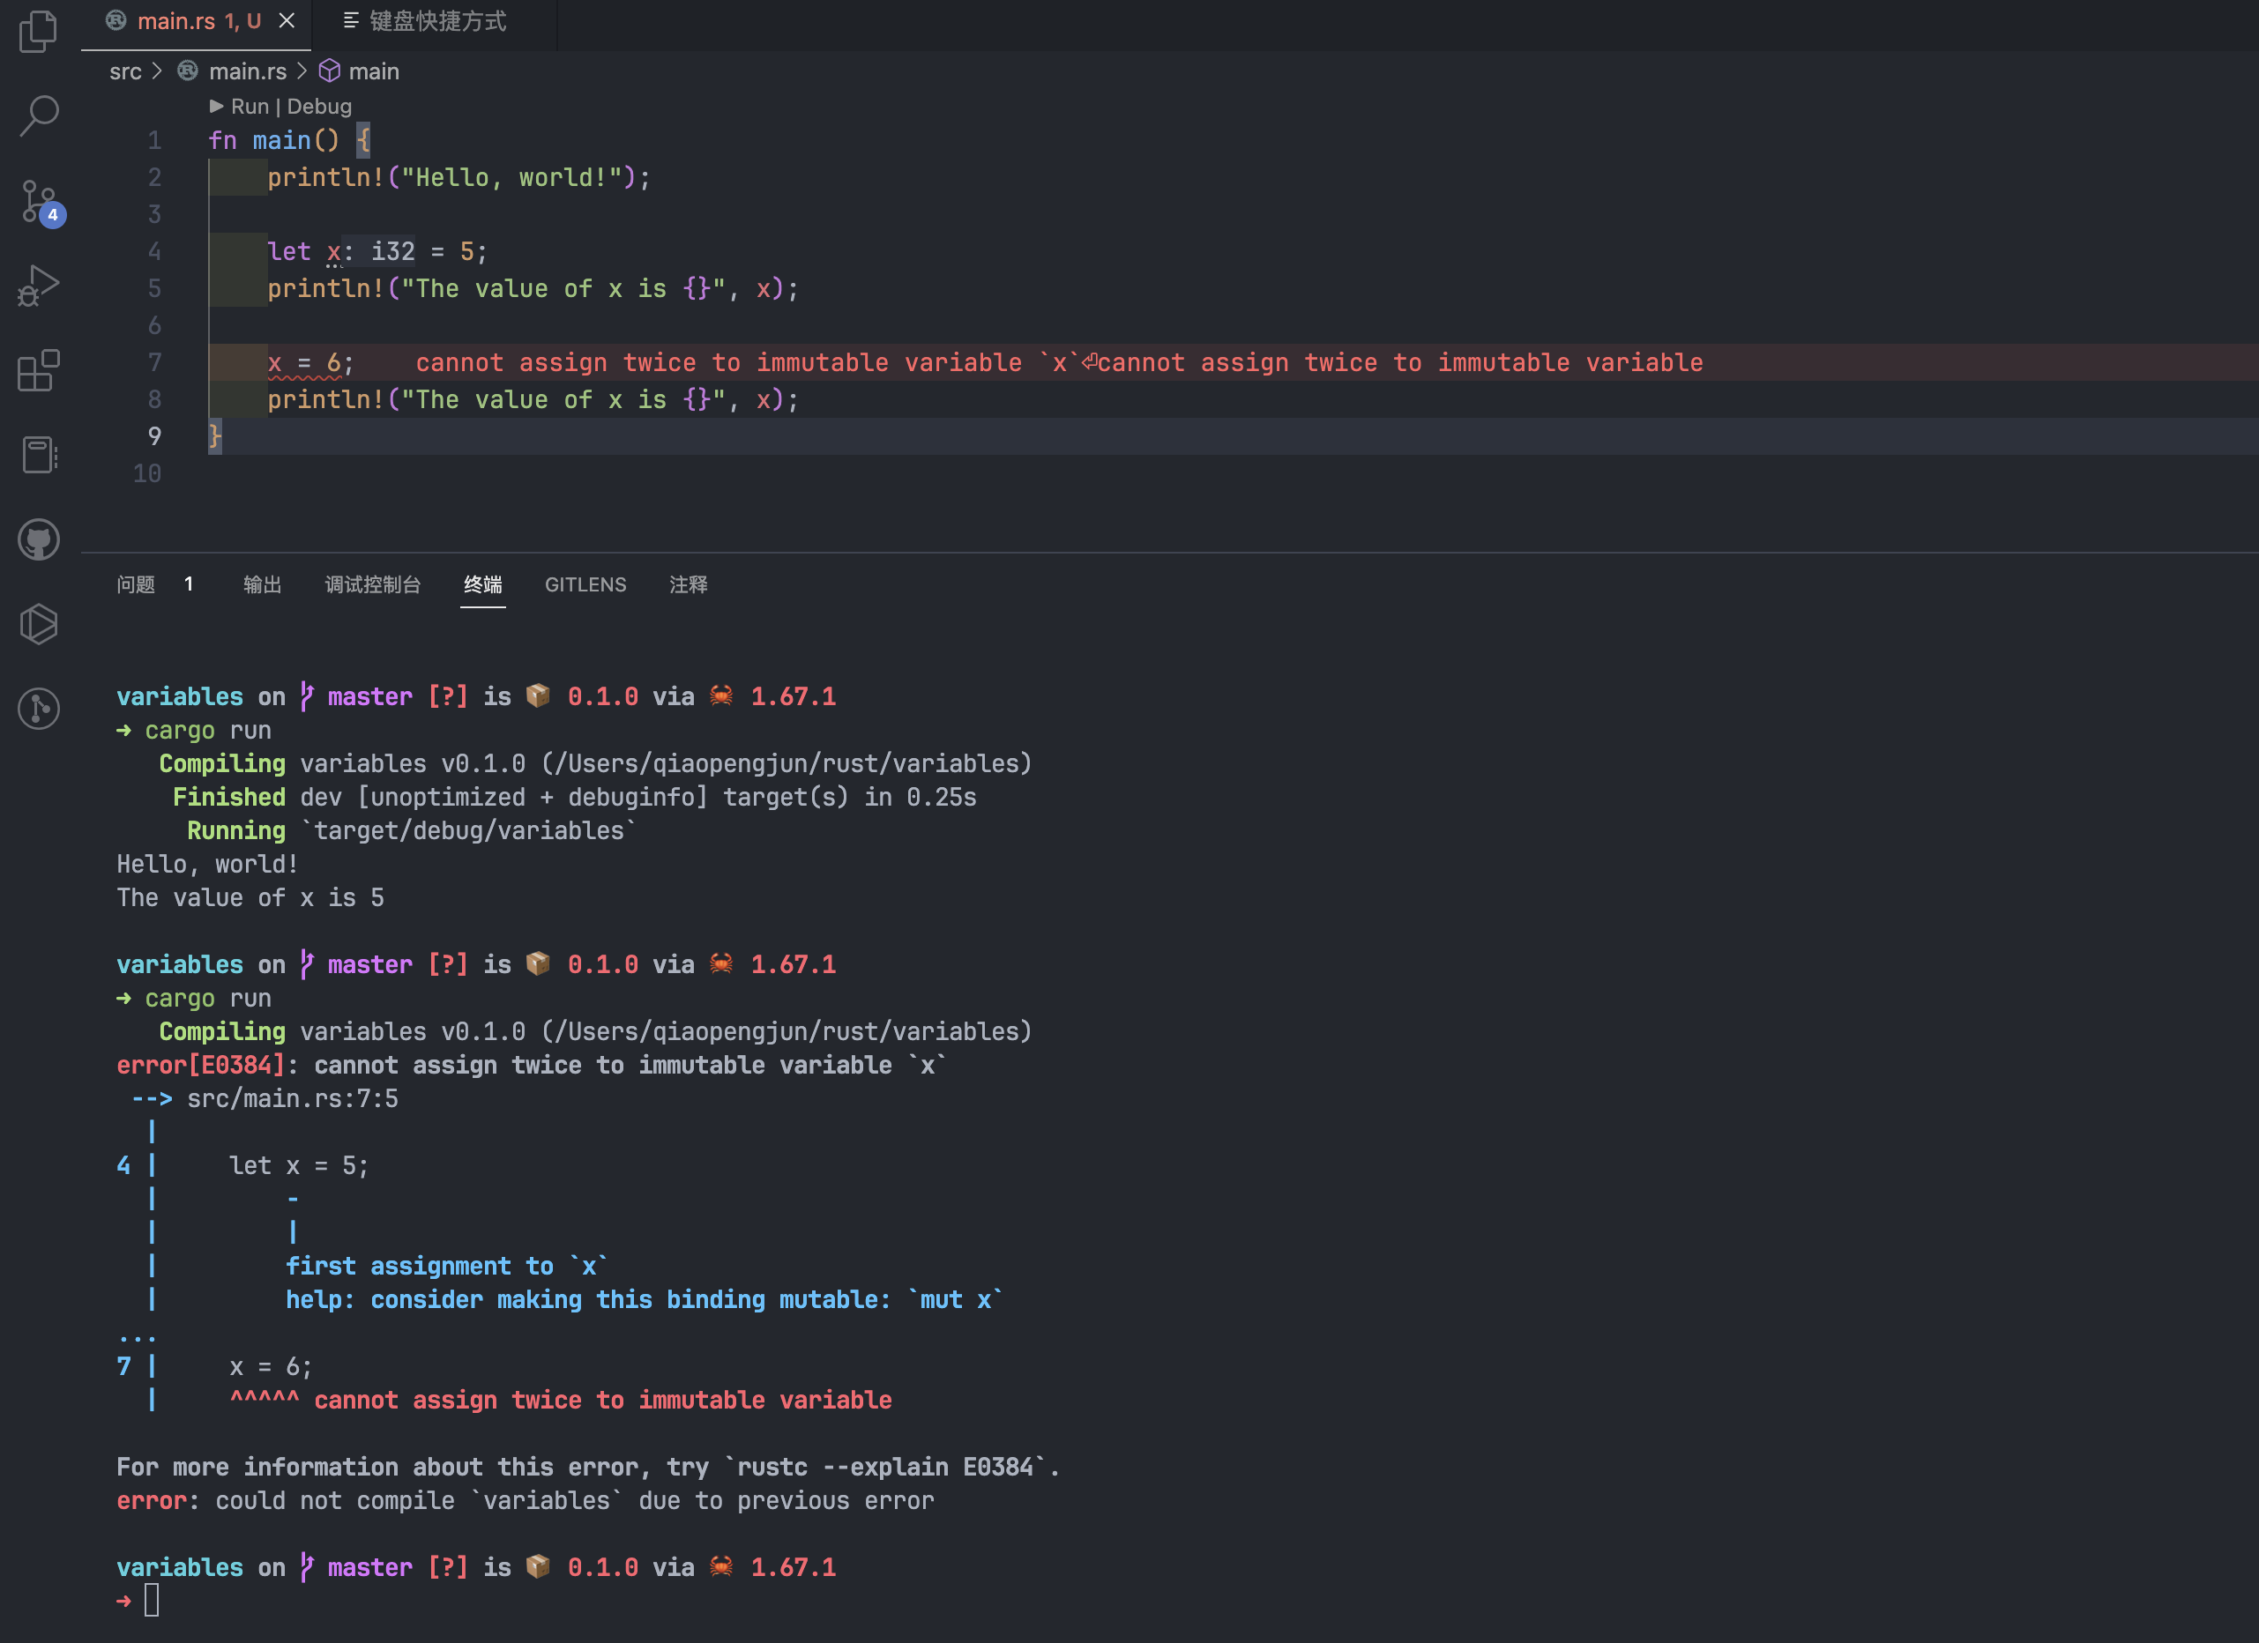Click the Run code lens above main
The image size is (2259, 1643).
tap(249, 107)
